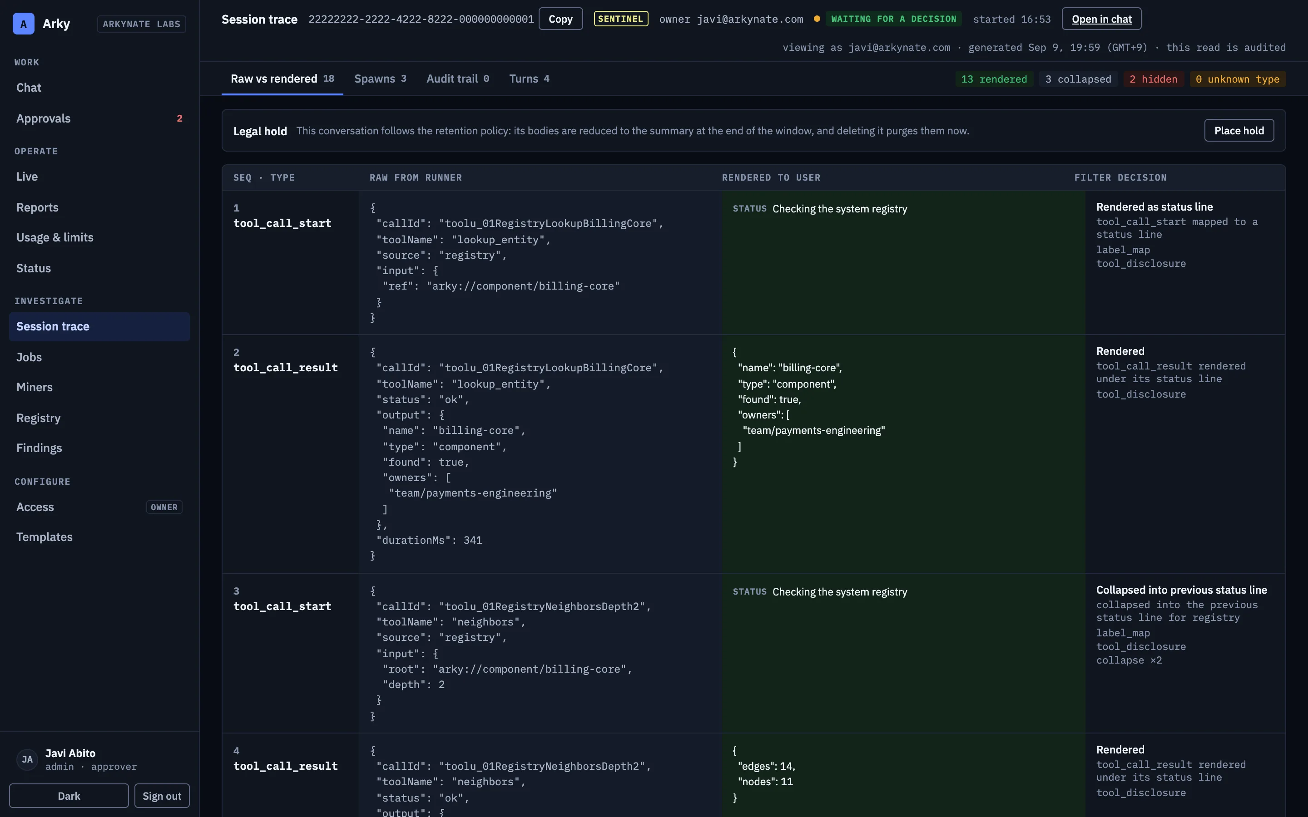1308x817 pixels.
Task: Click the Arky logo icon
Action: pos(23,24)
